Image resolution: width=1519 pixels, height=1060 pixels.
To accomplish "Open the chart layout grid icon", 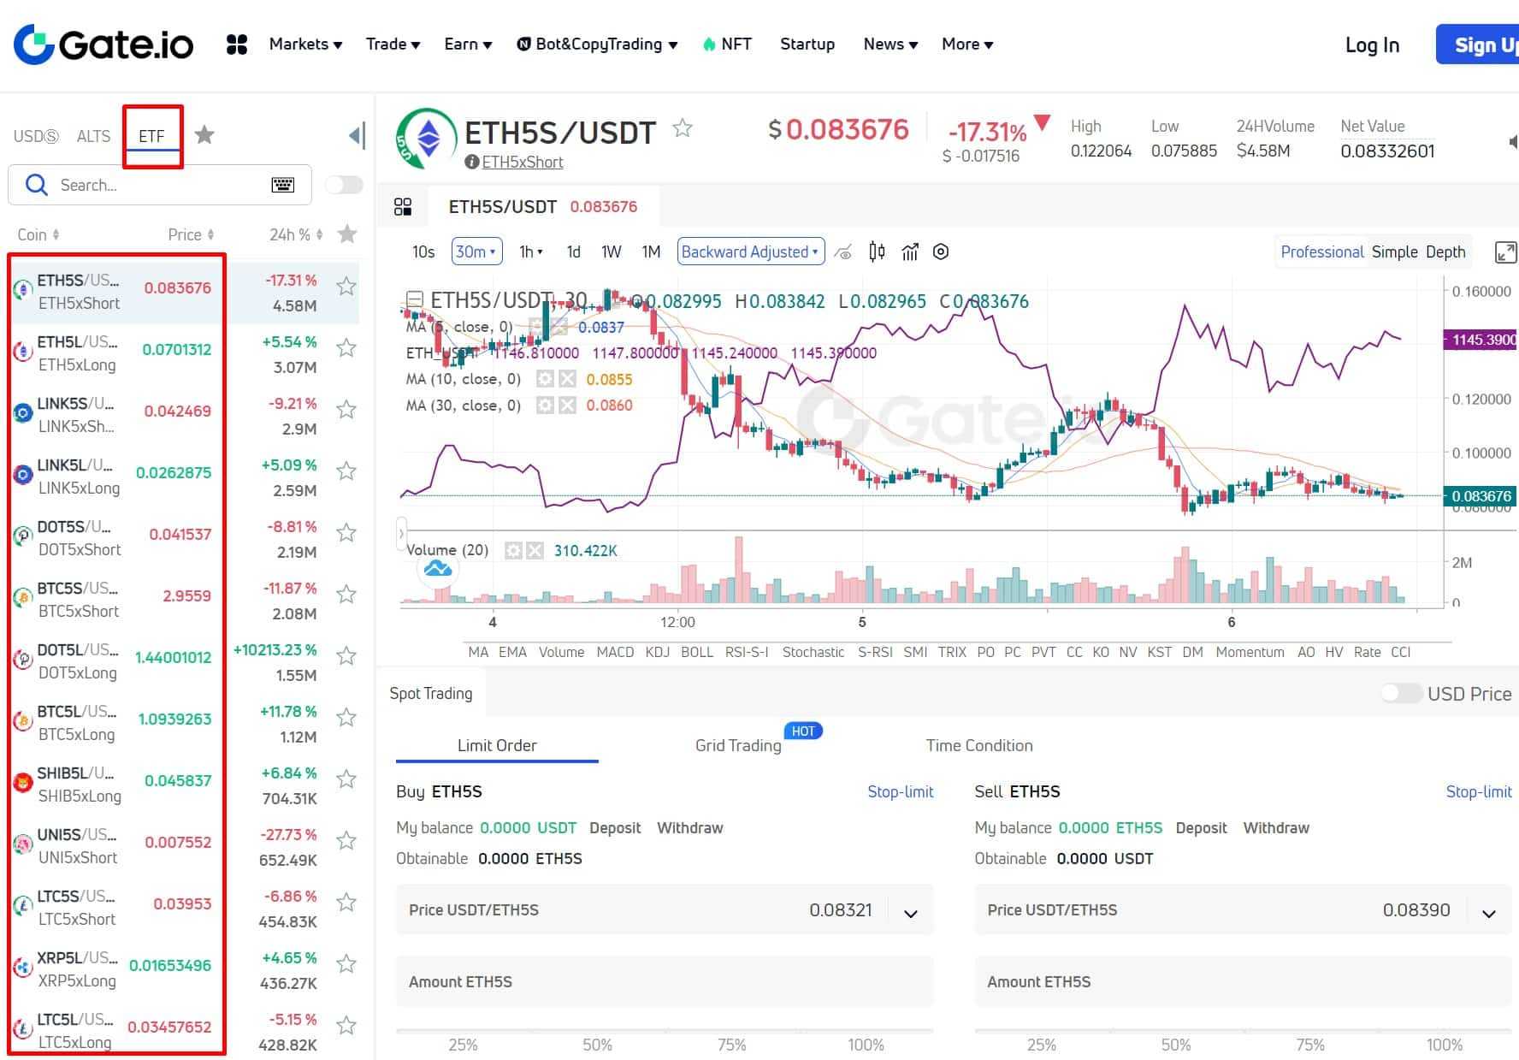I will click(x=402, y=206).
